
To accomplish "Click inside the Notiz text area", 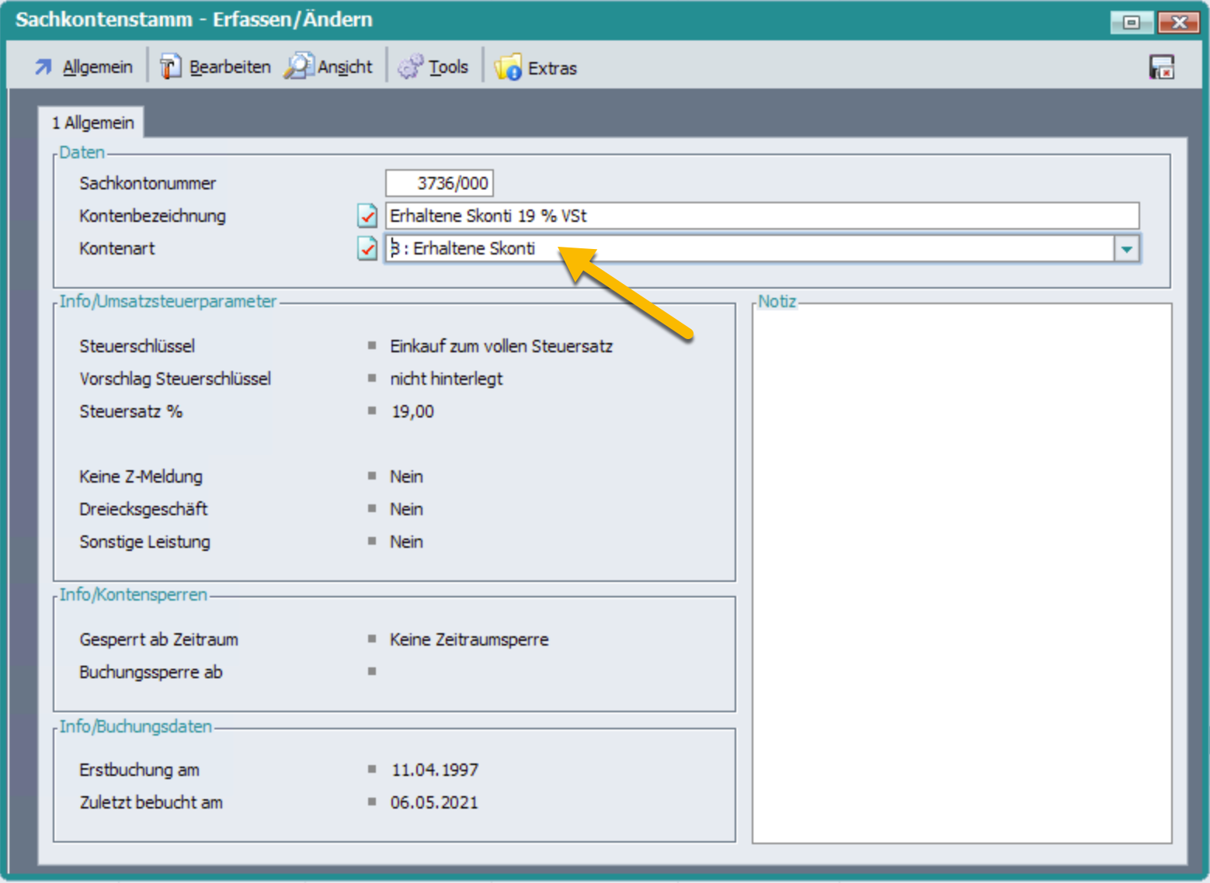I will (961, 573).
